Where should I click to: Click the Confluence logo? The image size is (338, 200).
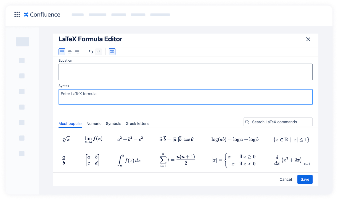coord(42,15)
